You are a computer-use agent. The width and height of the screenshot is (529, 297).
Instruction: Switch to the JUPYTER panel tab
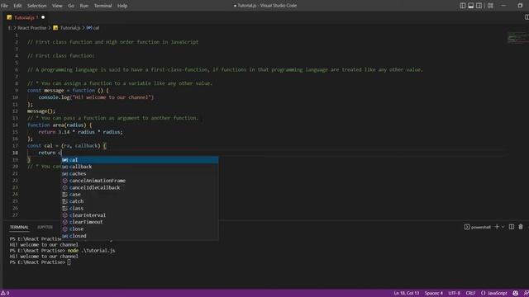click(45, 228)
